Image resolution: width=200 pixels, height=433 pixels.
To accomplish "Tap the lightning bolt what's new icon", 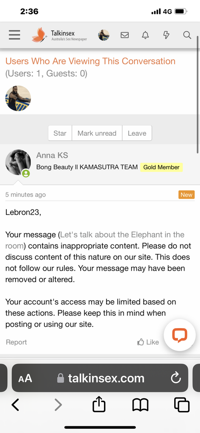I will 166,35.
